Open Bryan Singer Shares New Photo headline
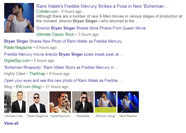This screenshot has height=133, width=186. point(63,41)
